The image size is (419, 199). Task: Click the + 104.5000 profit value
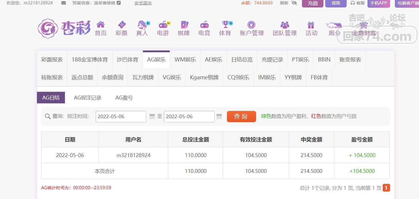362,155
